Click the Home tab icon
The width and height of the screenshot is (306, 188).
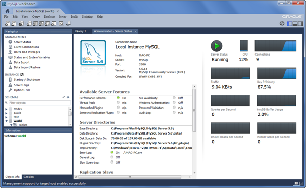[7, 11]
